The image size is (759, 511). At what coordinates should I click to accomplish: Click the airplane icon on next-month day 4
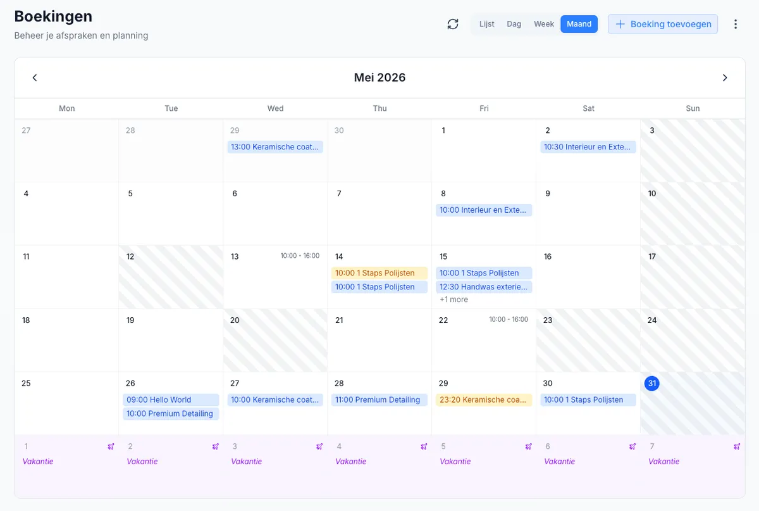424,446
